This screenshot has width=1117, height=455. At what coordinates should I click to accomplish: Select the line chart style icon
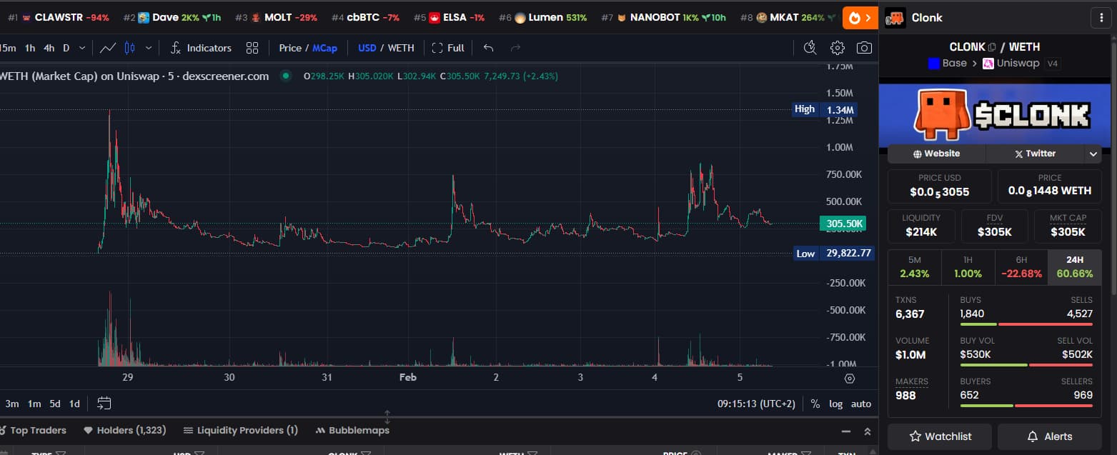click(108, 48)
